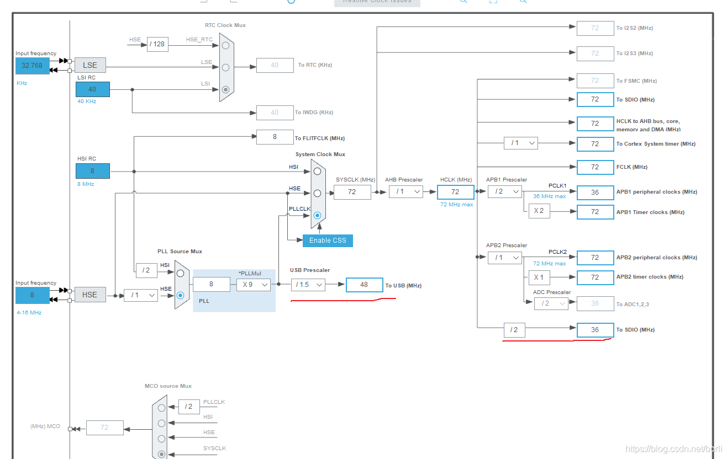Click the MCO output 72 field

(x=104, y=428)
